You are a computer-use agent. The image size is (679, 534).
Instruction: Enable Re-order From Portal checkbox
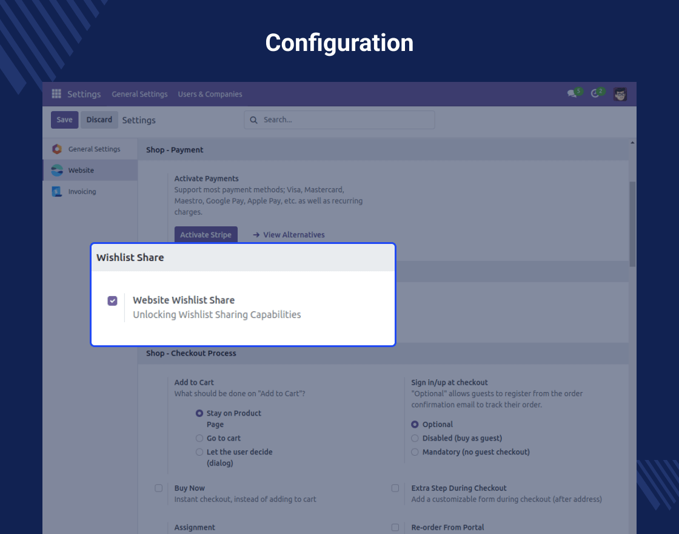coord(395,527)
